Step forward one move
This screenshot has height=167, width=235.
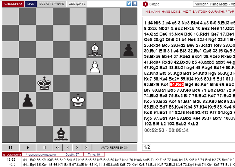click(x=77, y=147)
